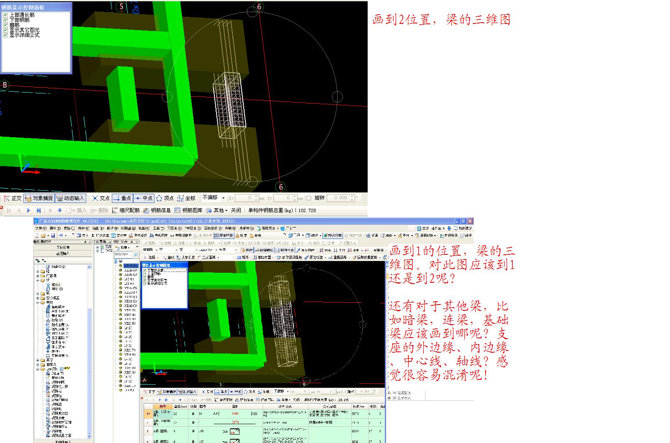
Task: Toggle the 上部通长筋 checkbox
Action: (x=5, y=15)
